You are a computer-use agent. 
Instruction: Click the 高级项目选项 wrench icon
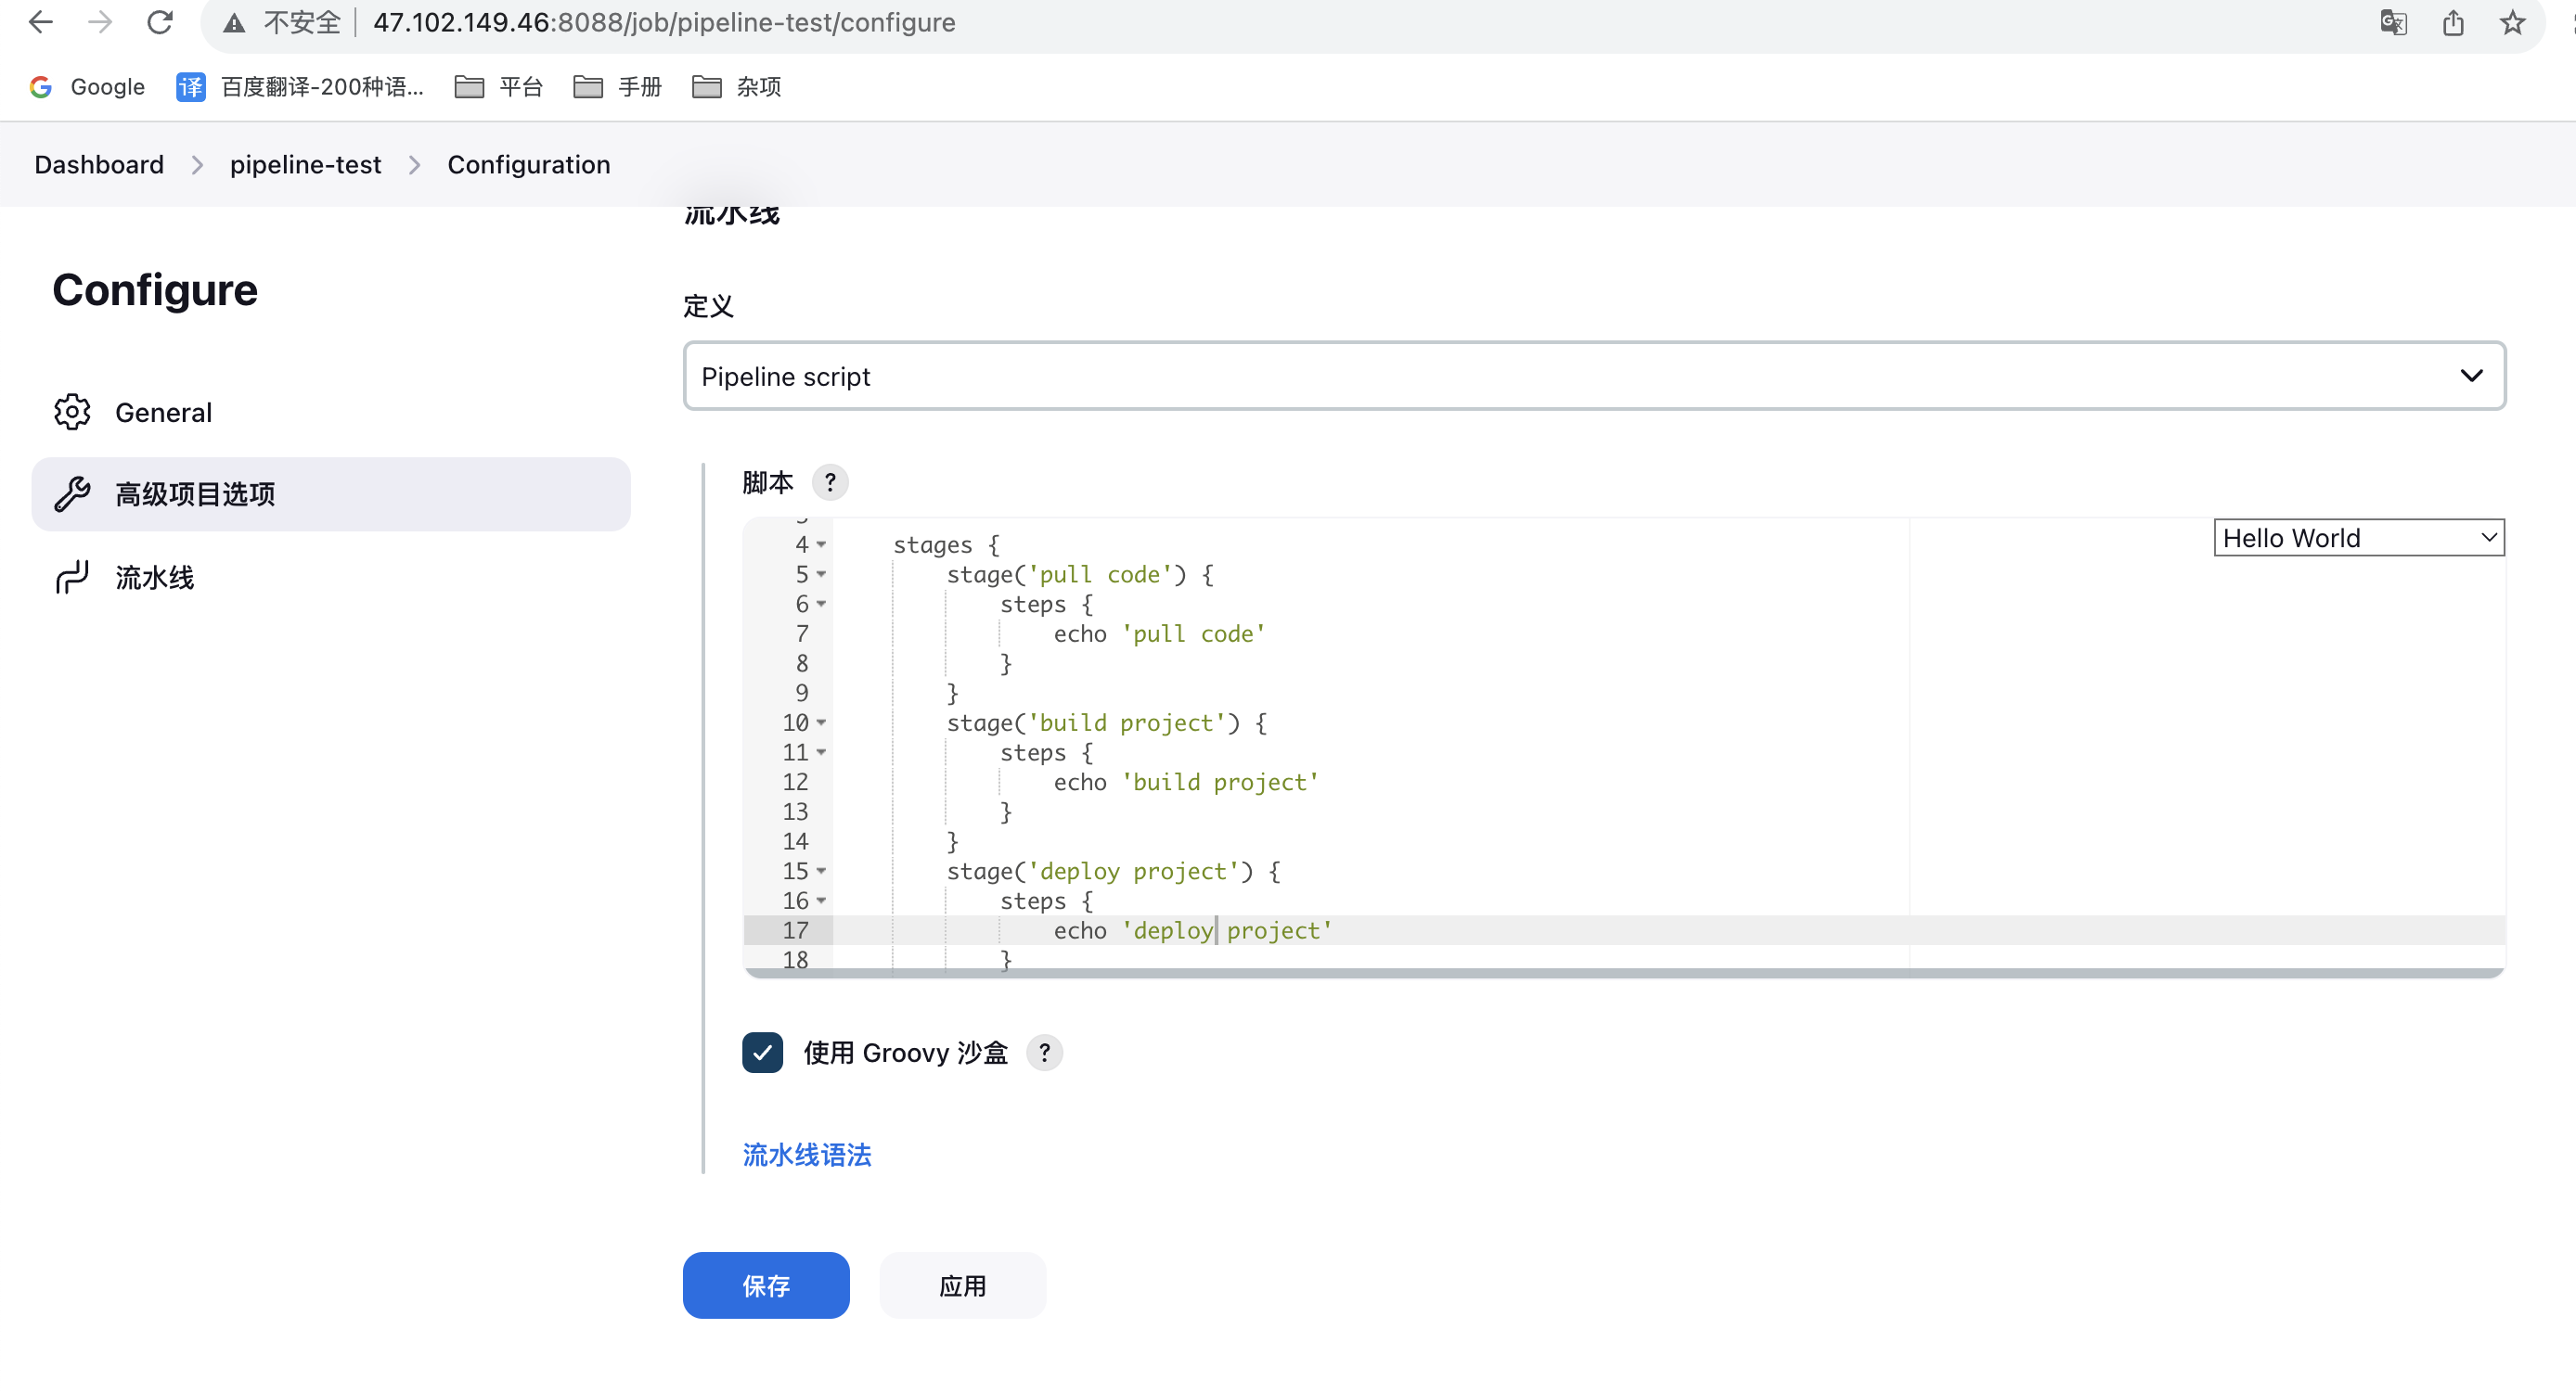[72, 494]
